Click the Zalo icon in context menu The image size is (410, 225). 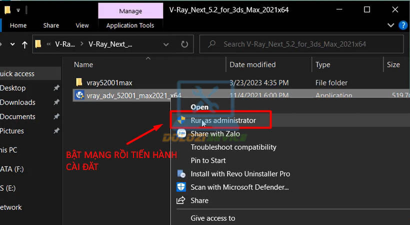tap(181, 133)
